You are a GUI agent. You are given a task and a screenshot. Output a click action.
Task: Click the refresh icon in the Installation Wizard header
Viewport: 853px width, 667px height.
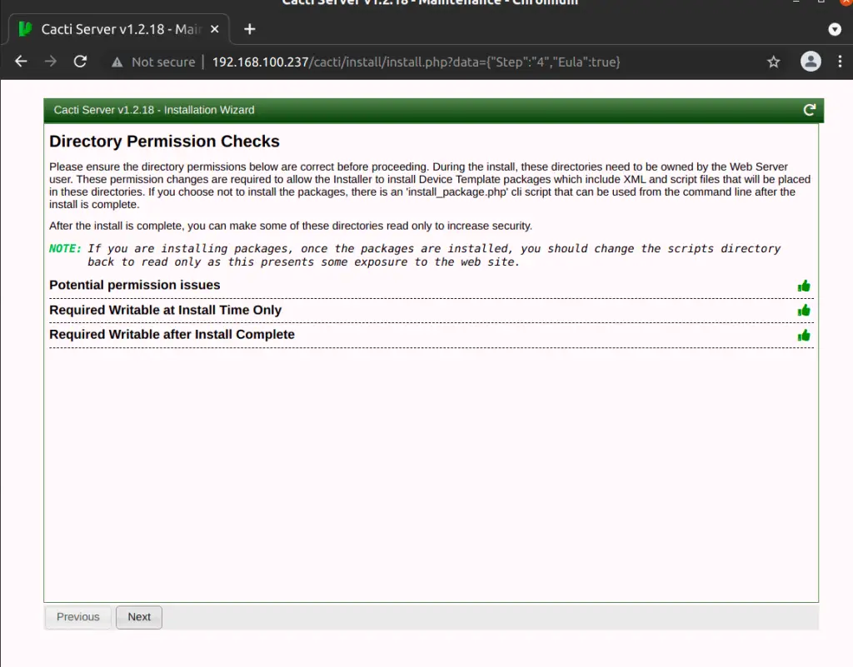(809, 109)
